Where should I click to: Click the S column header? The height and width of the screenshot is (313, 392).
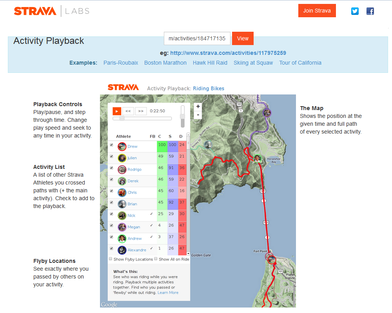coord(170,136)
